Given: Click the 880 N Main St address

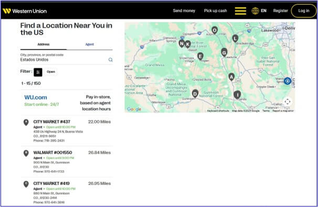Looking at the screenshot, I should [x=51, y=193].
